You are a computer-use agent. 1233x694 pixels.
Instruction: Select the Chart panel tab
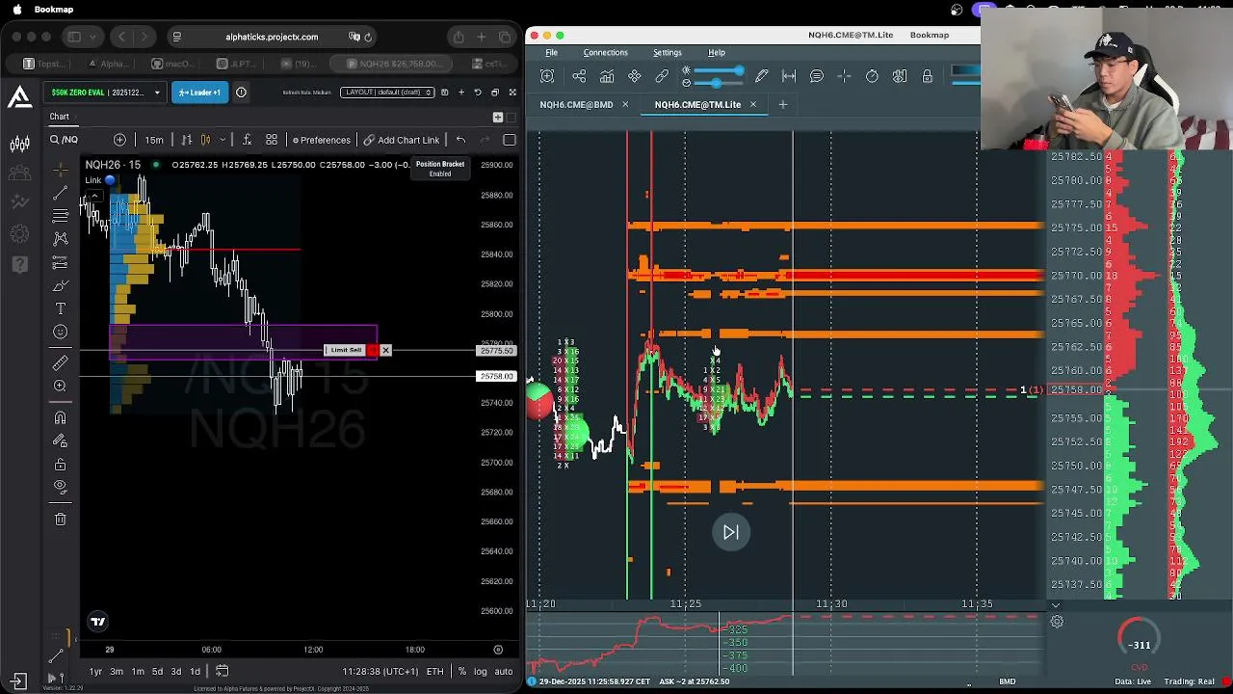[x=60, y=117]
